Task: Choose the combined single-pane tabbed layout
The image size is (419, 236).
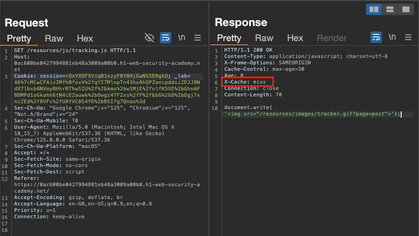Action: pyautogui.click(x=405, y=9)
